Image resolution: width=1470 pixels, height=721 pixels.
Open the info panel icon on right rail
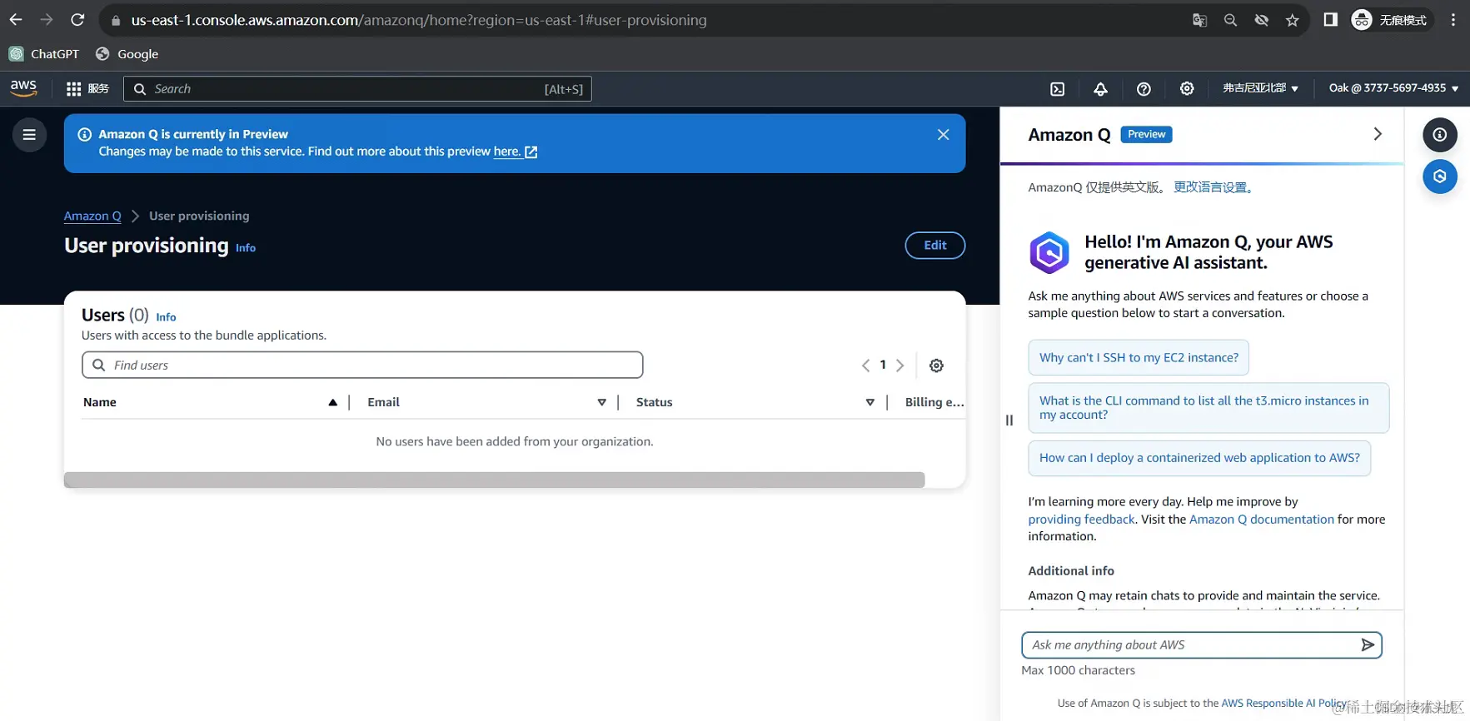1439,135
